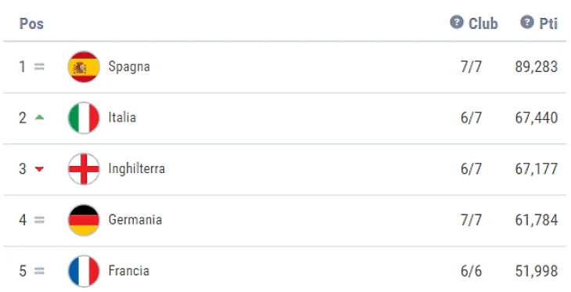The image size is (571, 292).
Task: Click the Club column header
Action: pos(483,23)
